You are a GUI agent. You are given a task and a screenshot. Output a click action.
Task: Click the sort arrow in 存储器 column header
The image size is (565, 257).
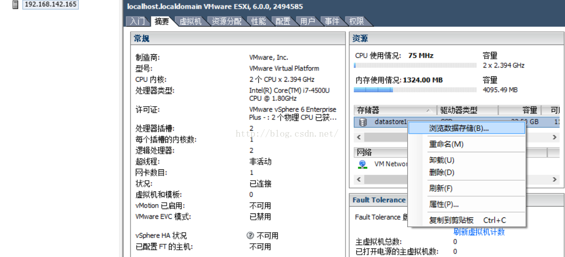[429, 111]
